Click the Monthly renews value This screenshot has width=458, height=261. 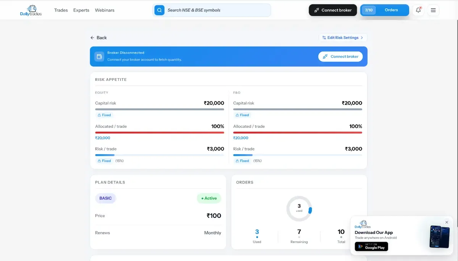213,233
